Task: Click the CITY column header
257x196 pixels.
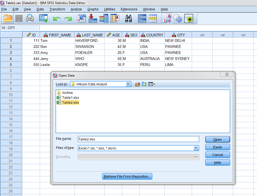Action: pyautogui.click(x=178, y=35)
